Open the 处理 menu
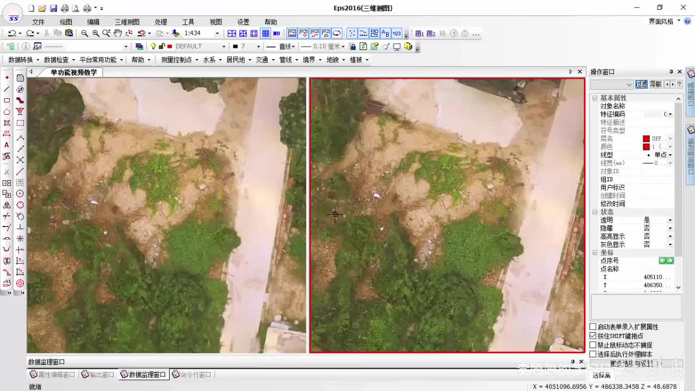695x391 pixels. [x=160, y=22]
